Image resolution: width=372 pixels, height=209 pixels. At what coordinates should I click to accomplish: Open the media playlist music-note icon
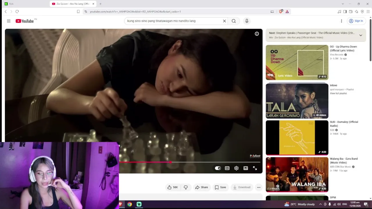click(x=339, y=12)
